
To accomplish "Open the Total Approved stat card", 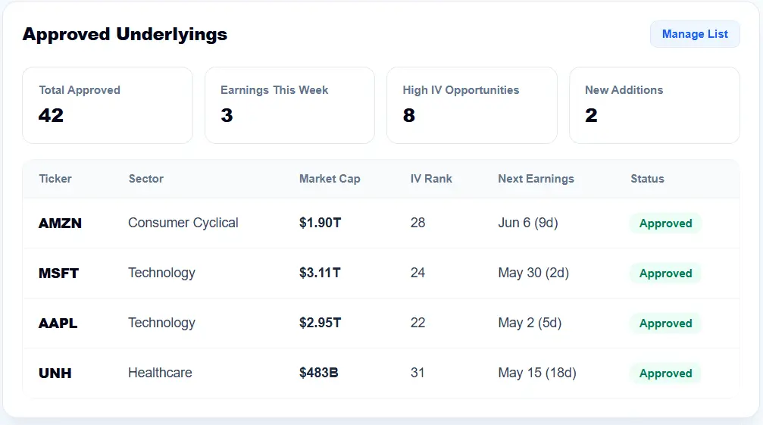I will [108, 105].
